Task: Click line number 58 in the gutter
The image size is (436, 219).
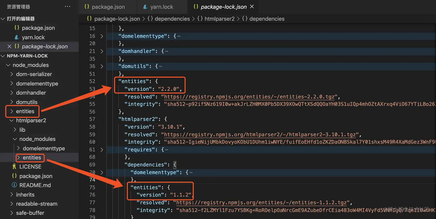Action: pyautogui.click(x=92, y=127)
